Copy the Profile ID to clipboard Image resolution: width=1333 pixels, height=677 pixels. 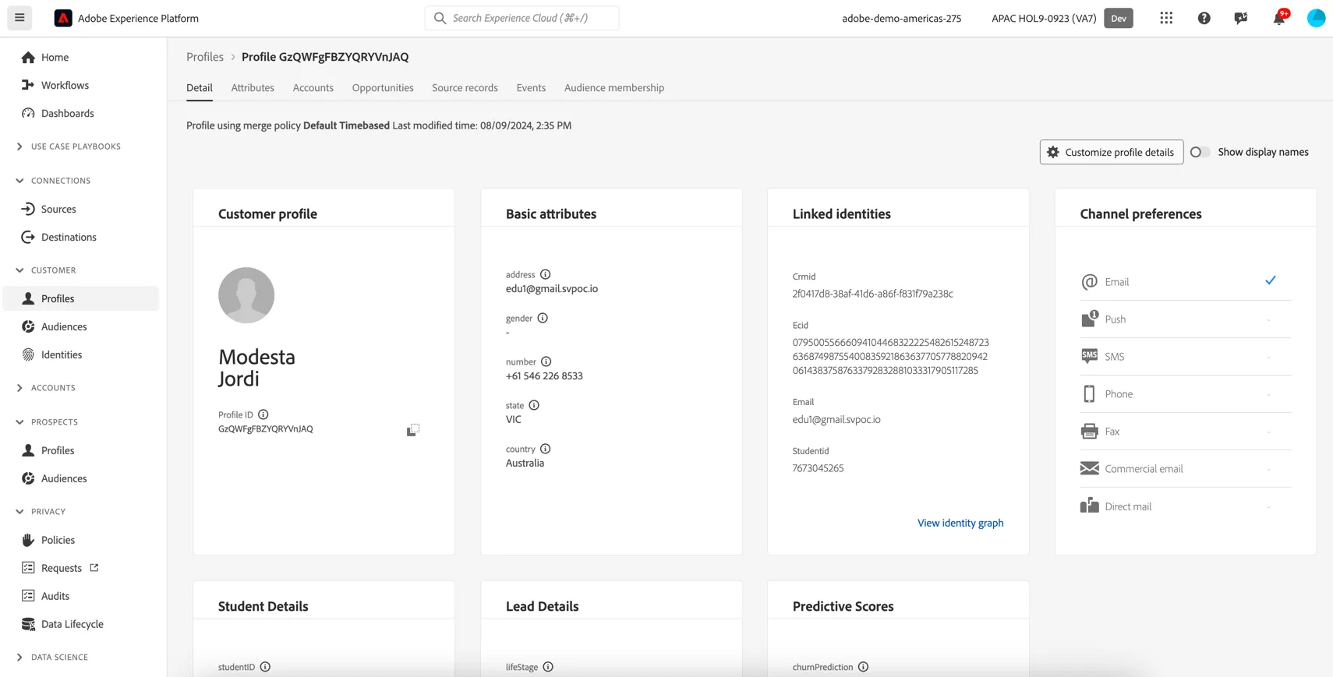[413, 430]
